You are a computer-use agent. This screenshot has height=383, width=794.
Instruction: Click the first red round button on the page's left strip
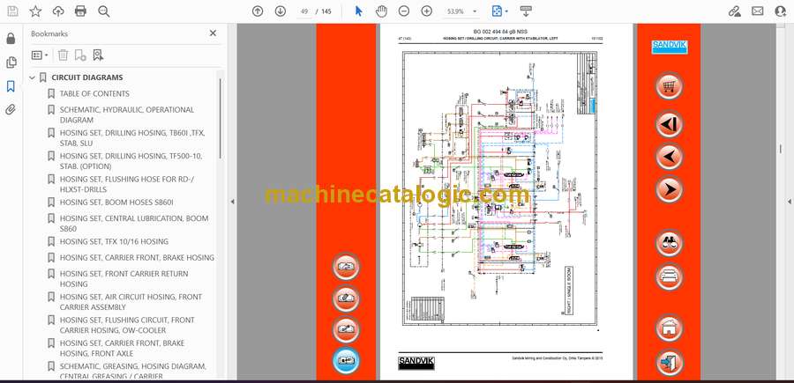coord(346,267)
